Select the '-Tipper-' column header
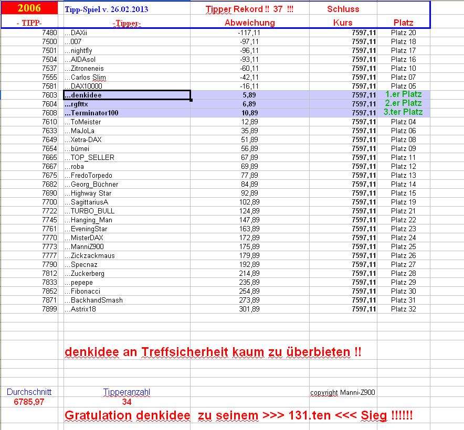Screen dimensions: 464x430 127,23
